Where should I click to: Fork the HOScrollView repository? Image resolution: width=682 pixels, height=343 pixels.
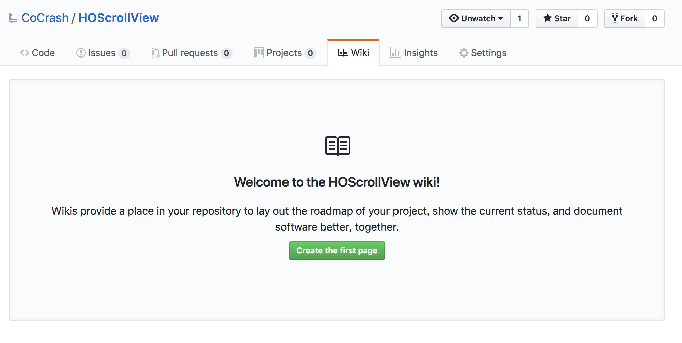point(625,19)
